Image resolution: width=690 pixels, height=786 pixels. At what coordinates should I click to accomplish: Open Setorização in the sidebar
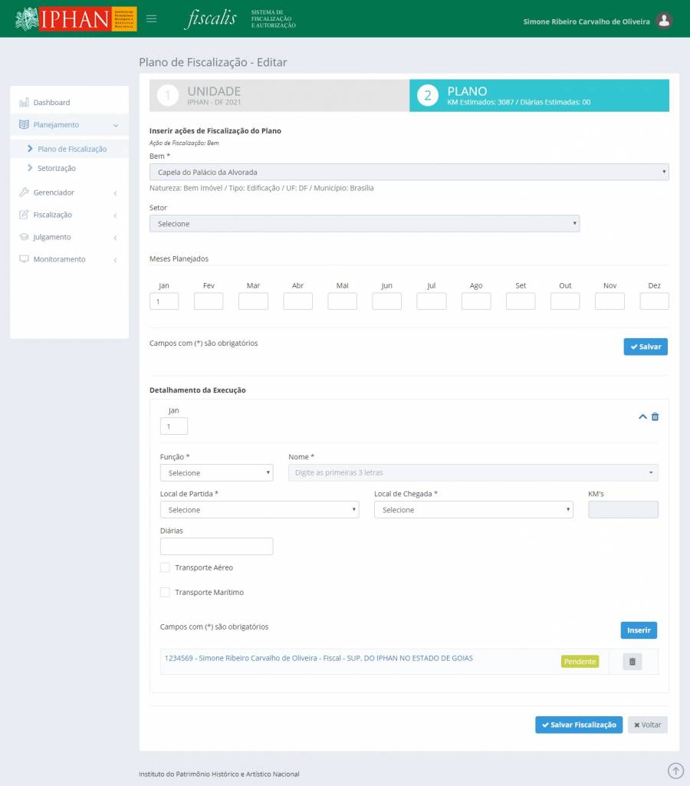point(56,168)
